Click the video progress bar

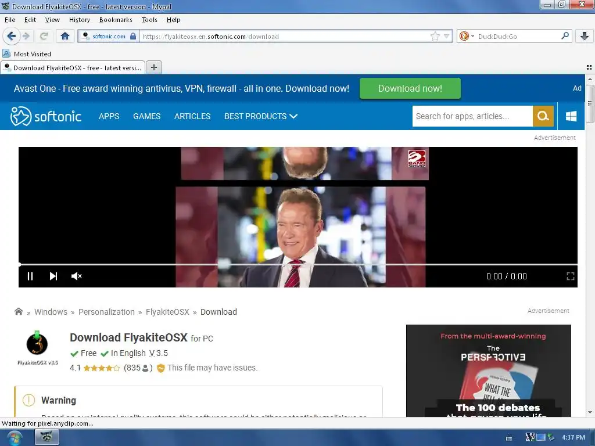click(x=298, y=264)
